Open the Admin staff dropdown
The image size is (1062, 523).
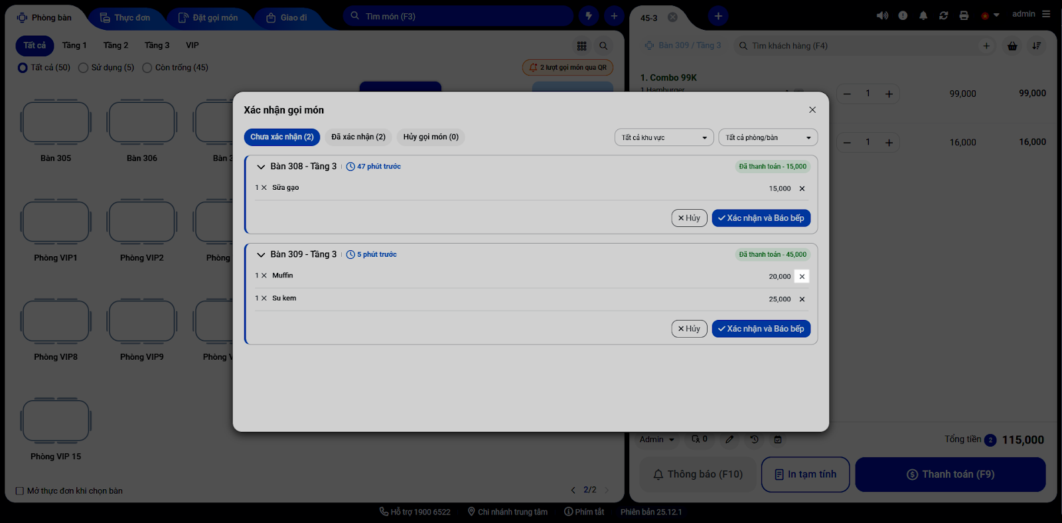pos(657,439)
